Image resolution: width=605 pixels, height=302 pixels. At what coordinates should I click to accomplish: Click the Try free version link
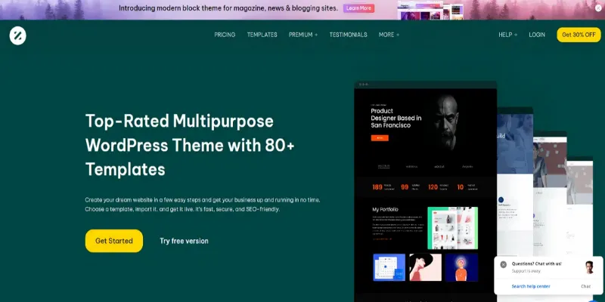184,241
